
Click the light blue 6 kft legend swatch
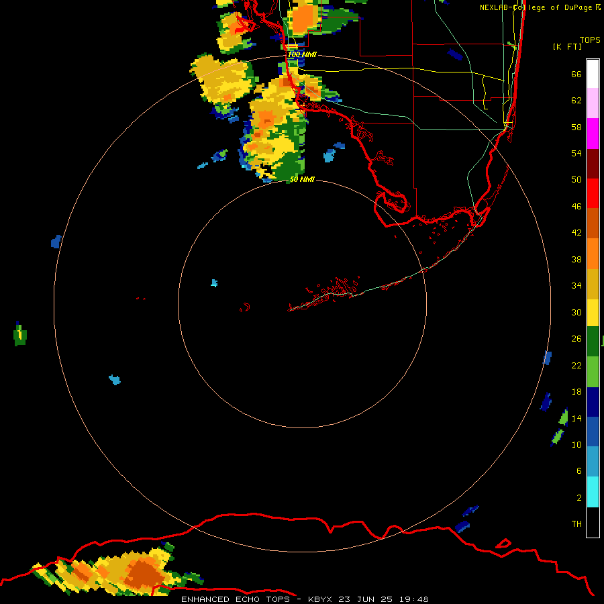pyautogui.click(x=593, y=462)
